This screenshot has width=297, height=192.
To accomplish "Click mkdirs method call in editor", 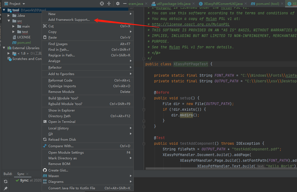I will 186,115.
